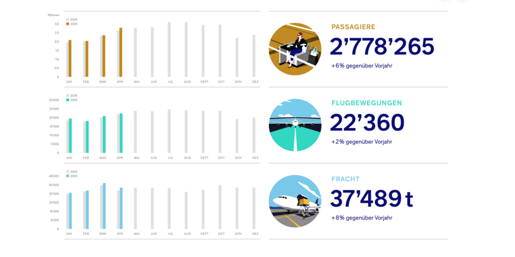This screenshot has width=515, height=257.
Task: Click the runway airplane illustration icon
Action: (x=295, y=125)
